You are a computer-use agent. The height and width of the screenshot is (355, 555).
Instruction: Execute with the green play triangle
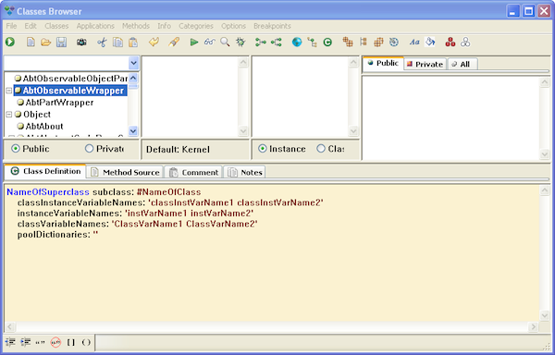click(x=194, y=43)
